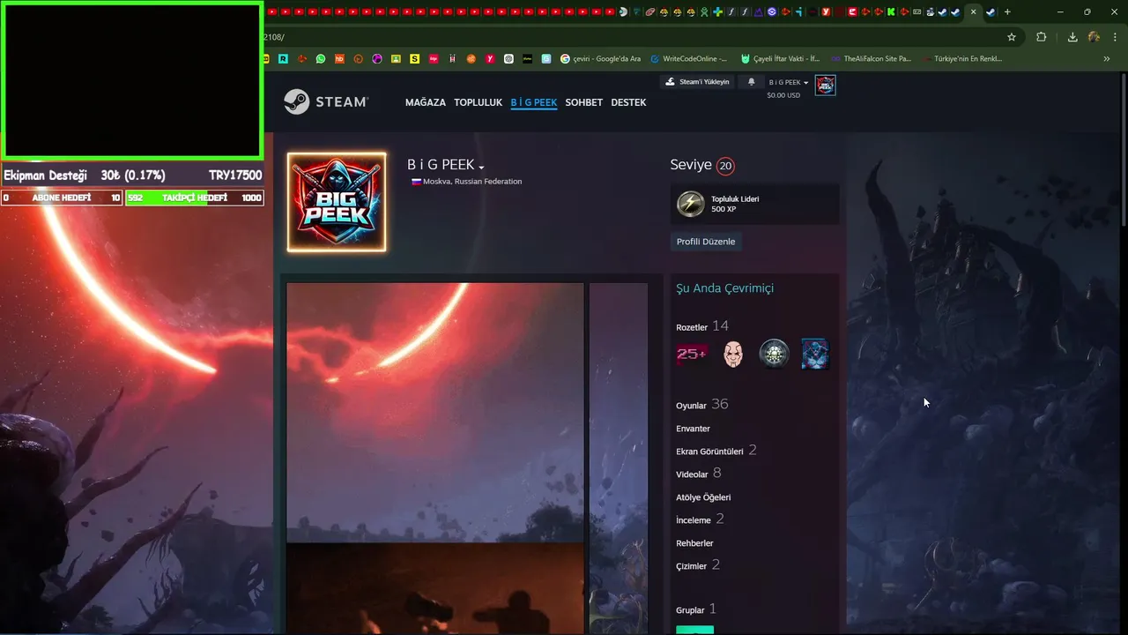Open the B i G PEEK account menu in header
This screenshot has width=1128, height=635.
789,82
